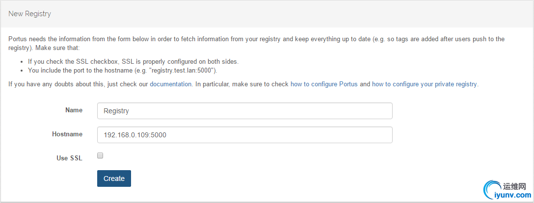The image size is (534, 203).
Task: Click the Create button
Action: pos(114,178)
